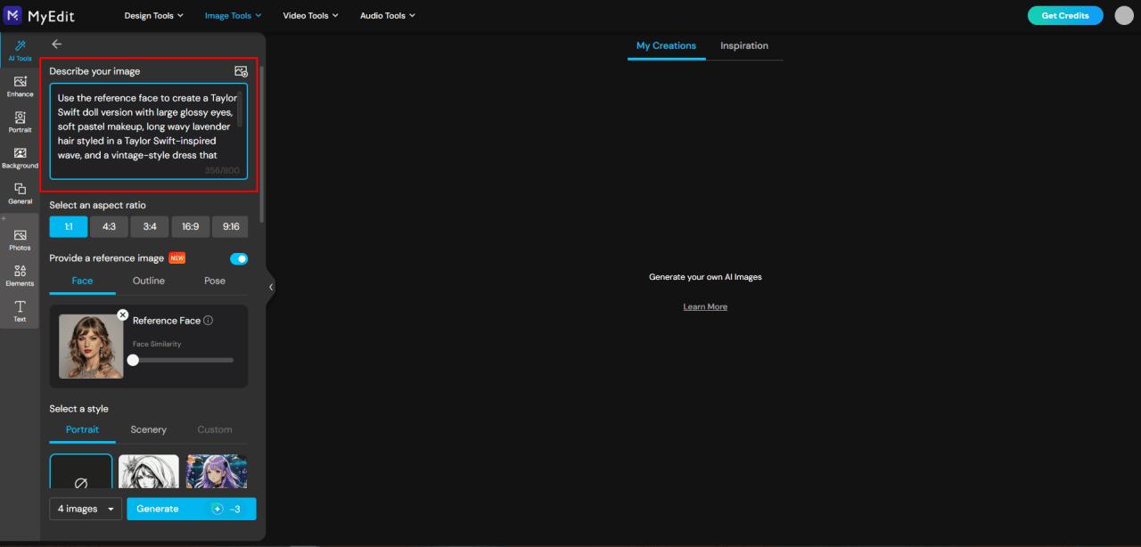Viewport: 1141px width, 547px height.
Task: Open the Photos sidebar panel
Action: [x=20, y=240]
